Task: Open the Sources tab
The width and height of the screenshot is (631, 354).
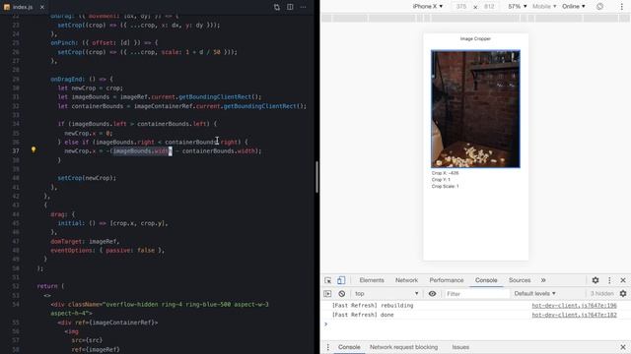Action: click(520, 280)
